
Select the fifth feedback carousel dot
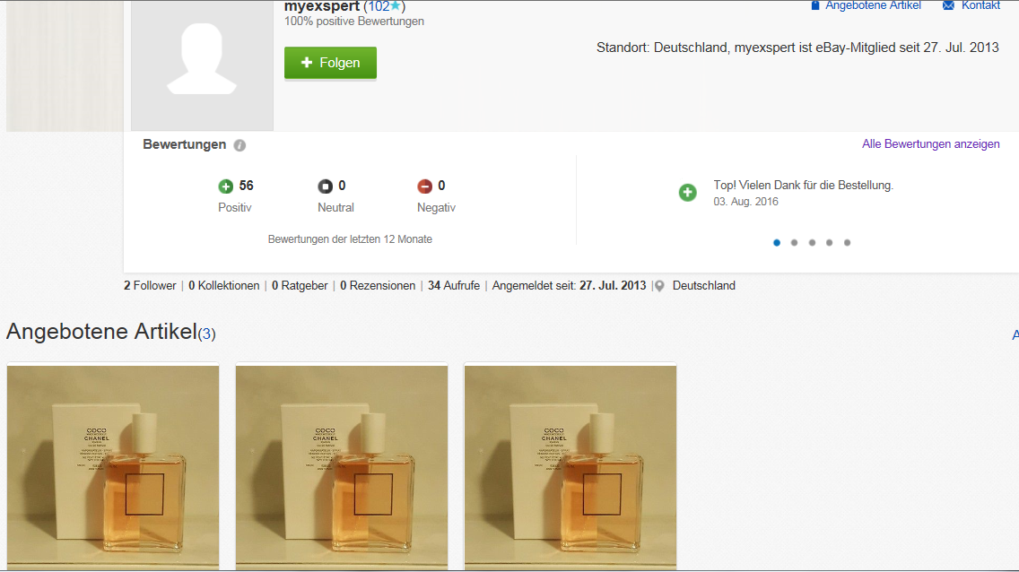click(x=847, y=243)
